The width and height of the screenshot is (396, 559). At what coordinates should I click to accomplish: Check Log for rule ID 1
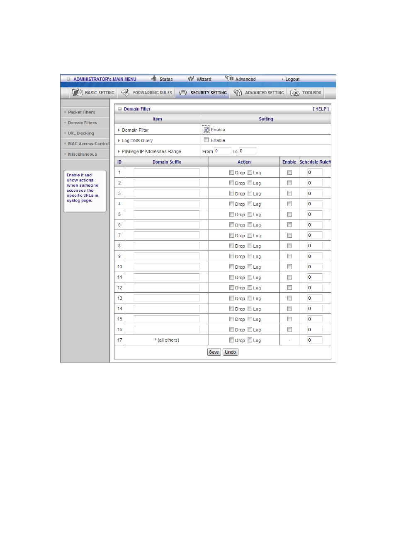pyautogui.click(x=250, y=173)
